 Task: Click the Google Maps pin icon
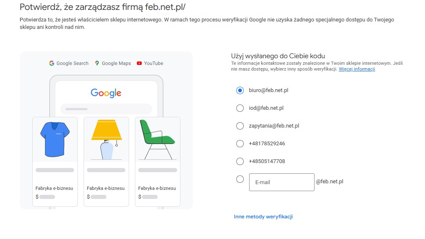click(97, 63)
